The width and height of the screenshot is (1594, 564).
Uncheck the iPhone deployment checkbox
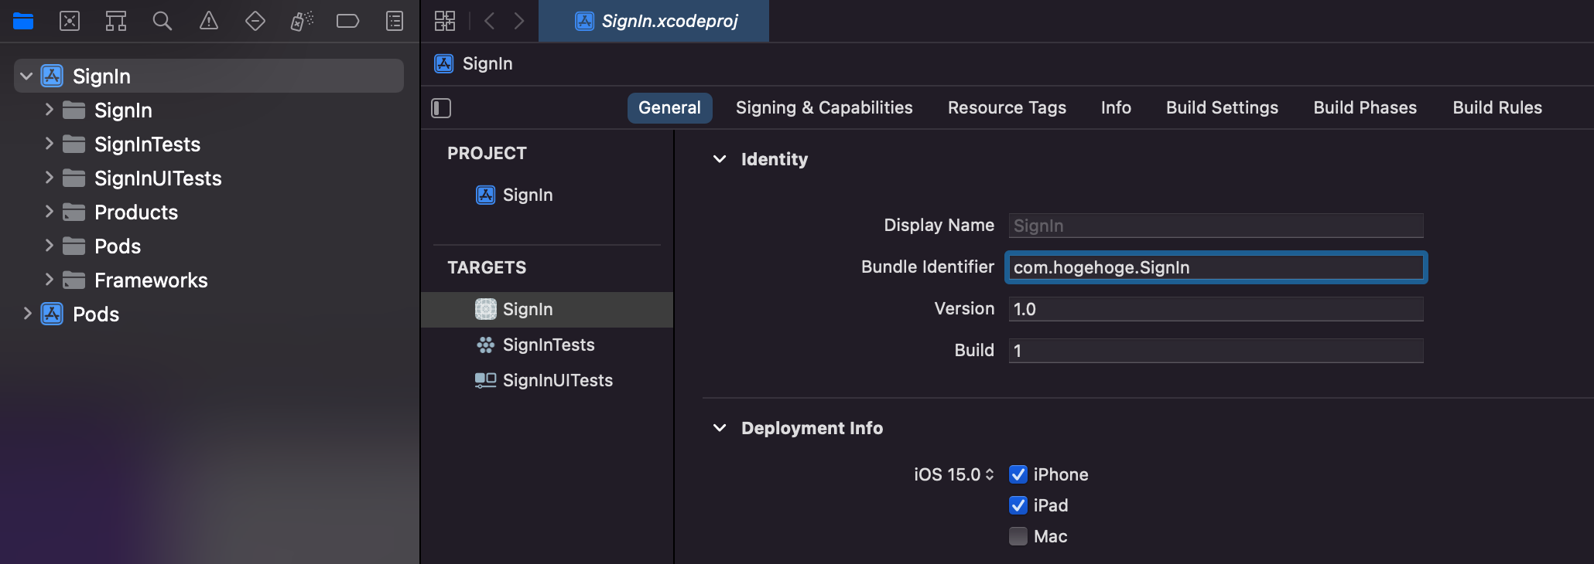click(x=1018, y=474)
